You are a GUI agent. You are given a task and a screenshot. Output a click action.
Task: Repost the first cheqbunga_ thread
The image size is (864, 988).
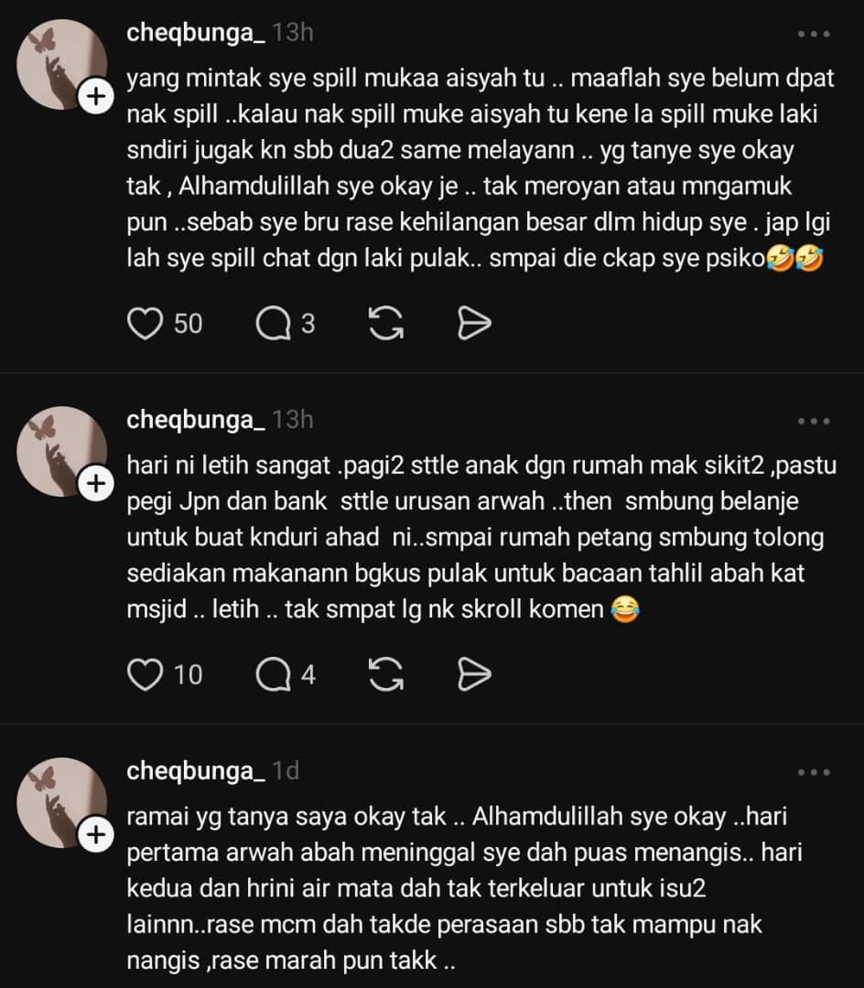(385, 324)
